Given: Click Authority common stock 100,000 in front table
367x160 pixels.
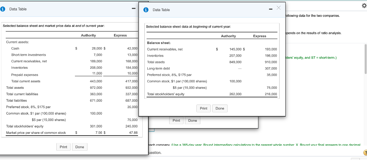Looking at the screenshot, I should [x=235, y=81].
